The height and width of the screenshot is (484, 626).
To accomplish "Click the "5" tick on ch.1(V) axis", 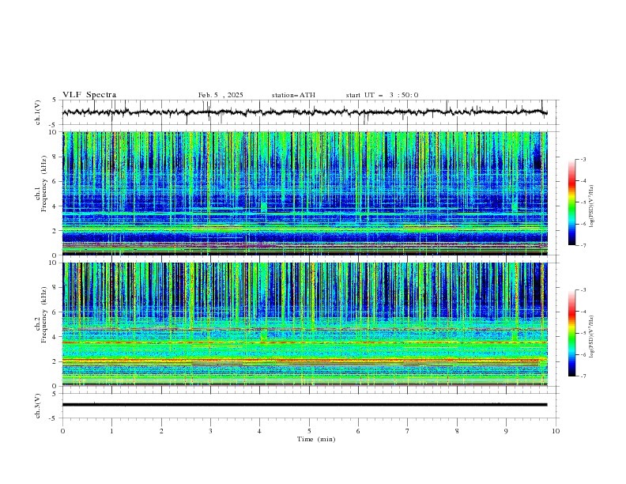I will [x=55, y=100].
